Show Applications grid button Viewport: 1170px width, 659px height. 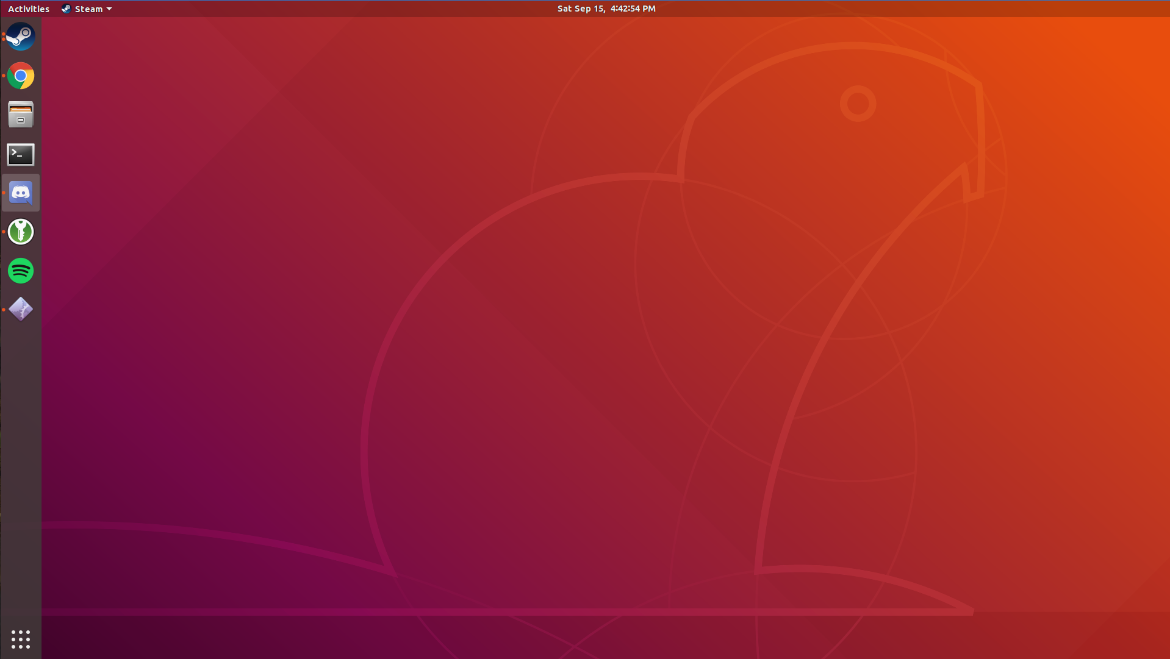[x=21, y=639]
